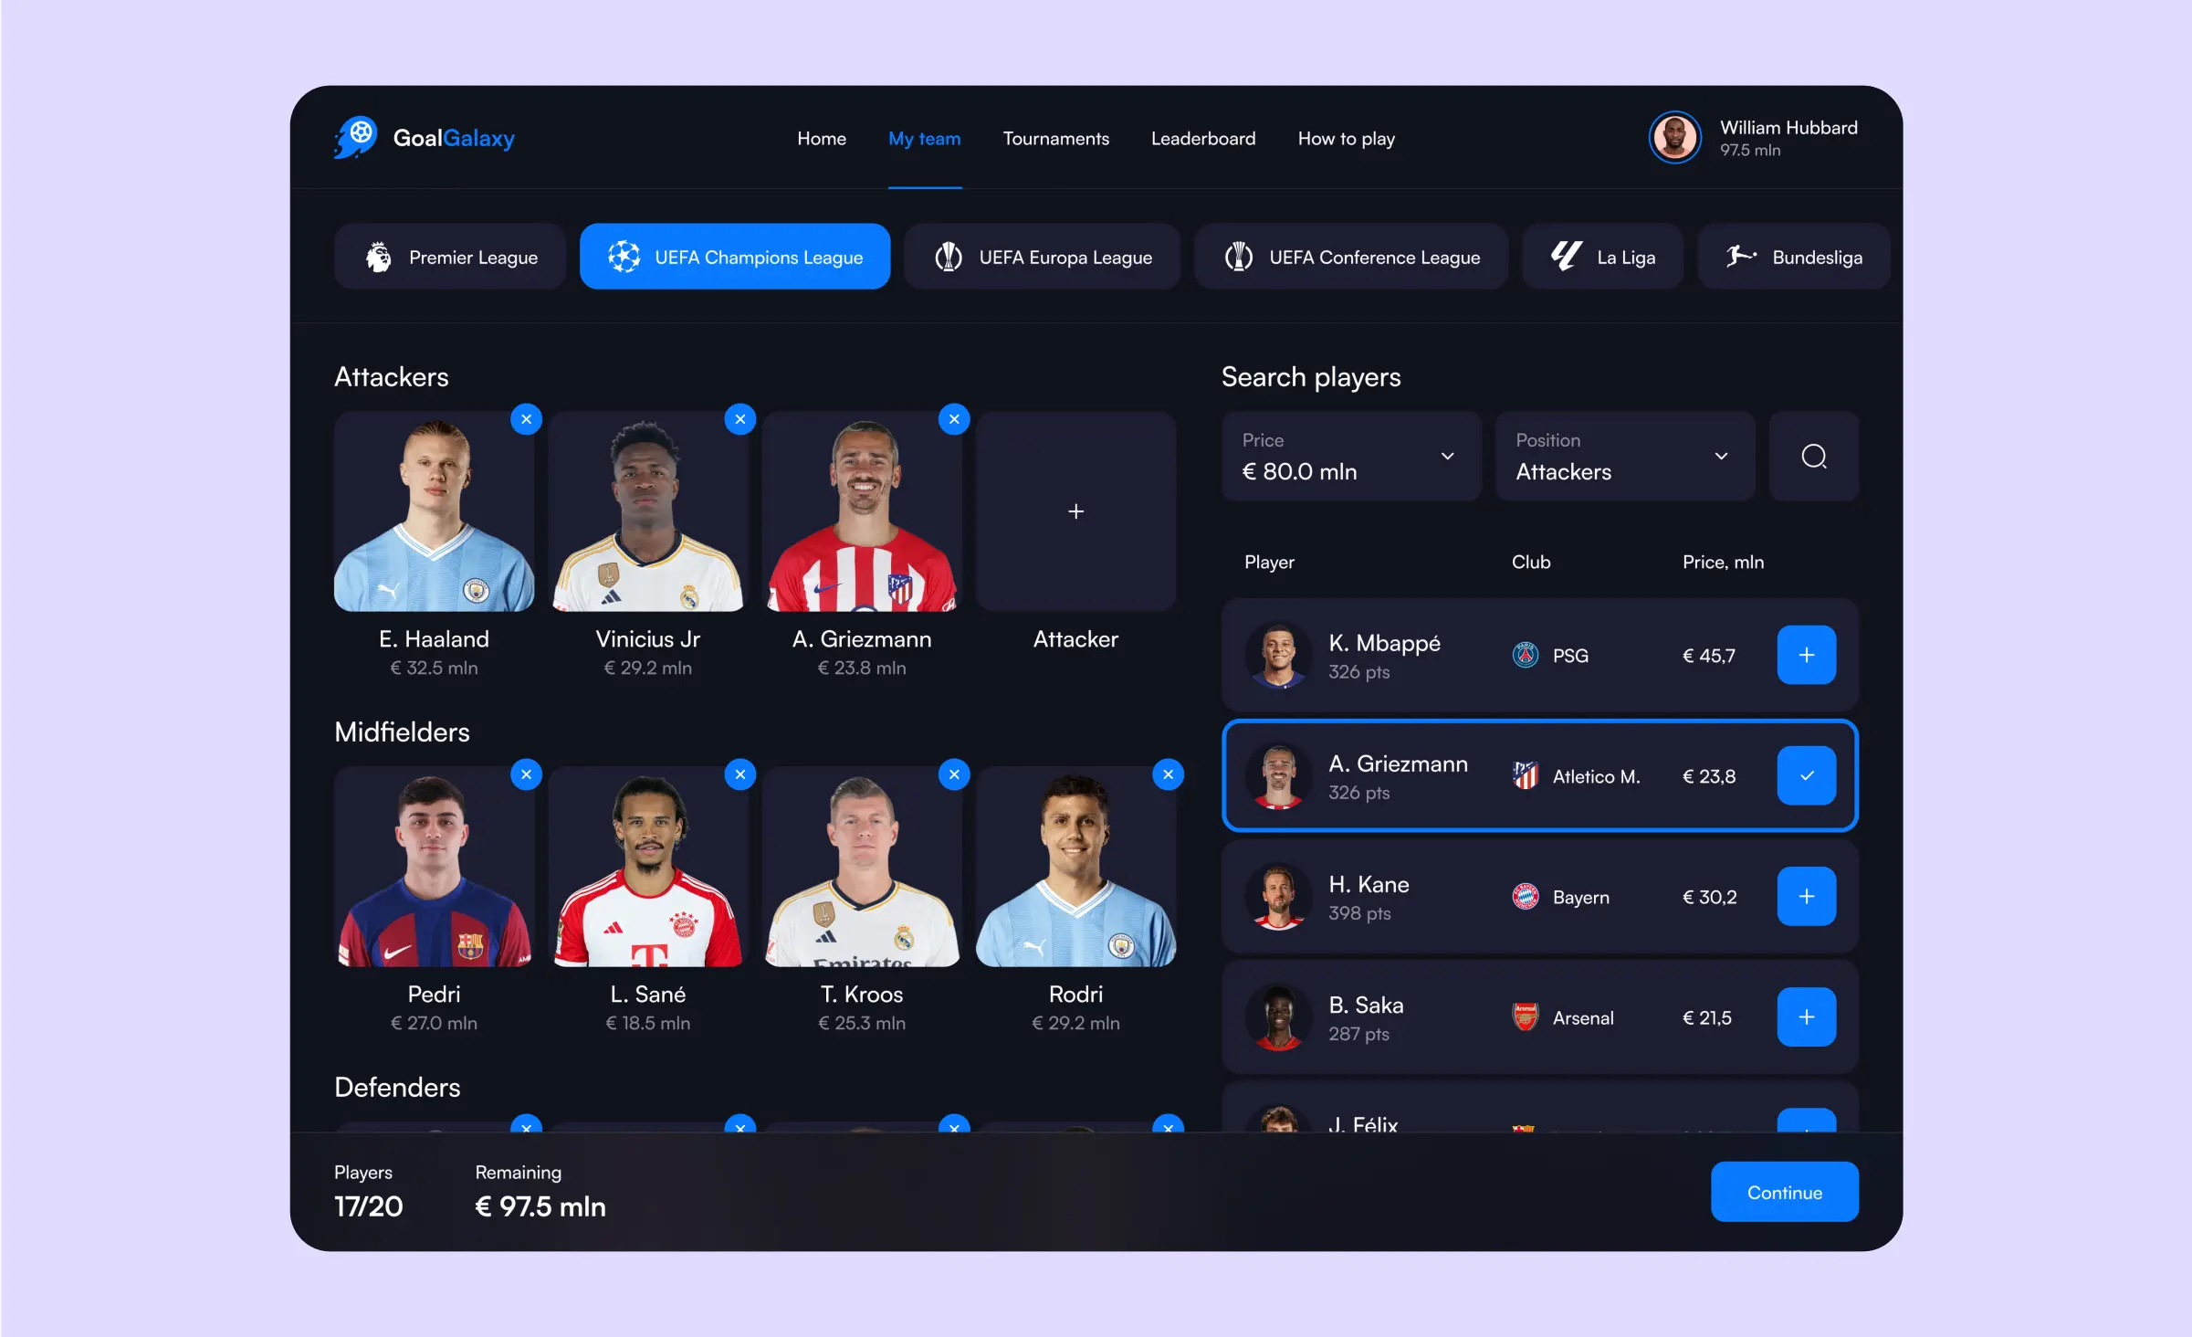Click the search magnifier icon
Screen dimensions: 2192x1337
(1813, 456)
